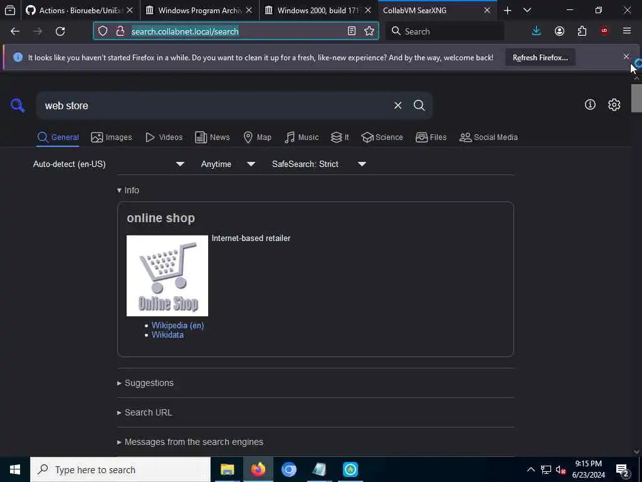
Task: Open a new tab with plus button
Action: (x=507, y=10)
